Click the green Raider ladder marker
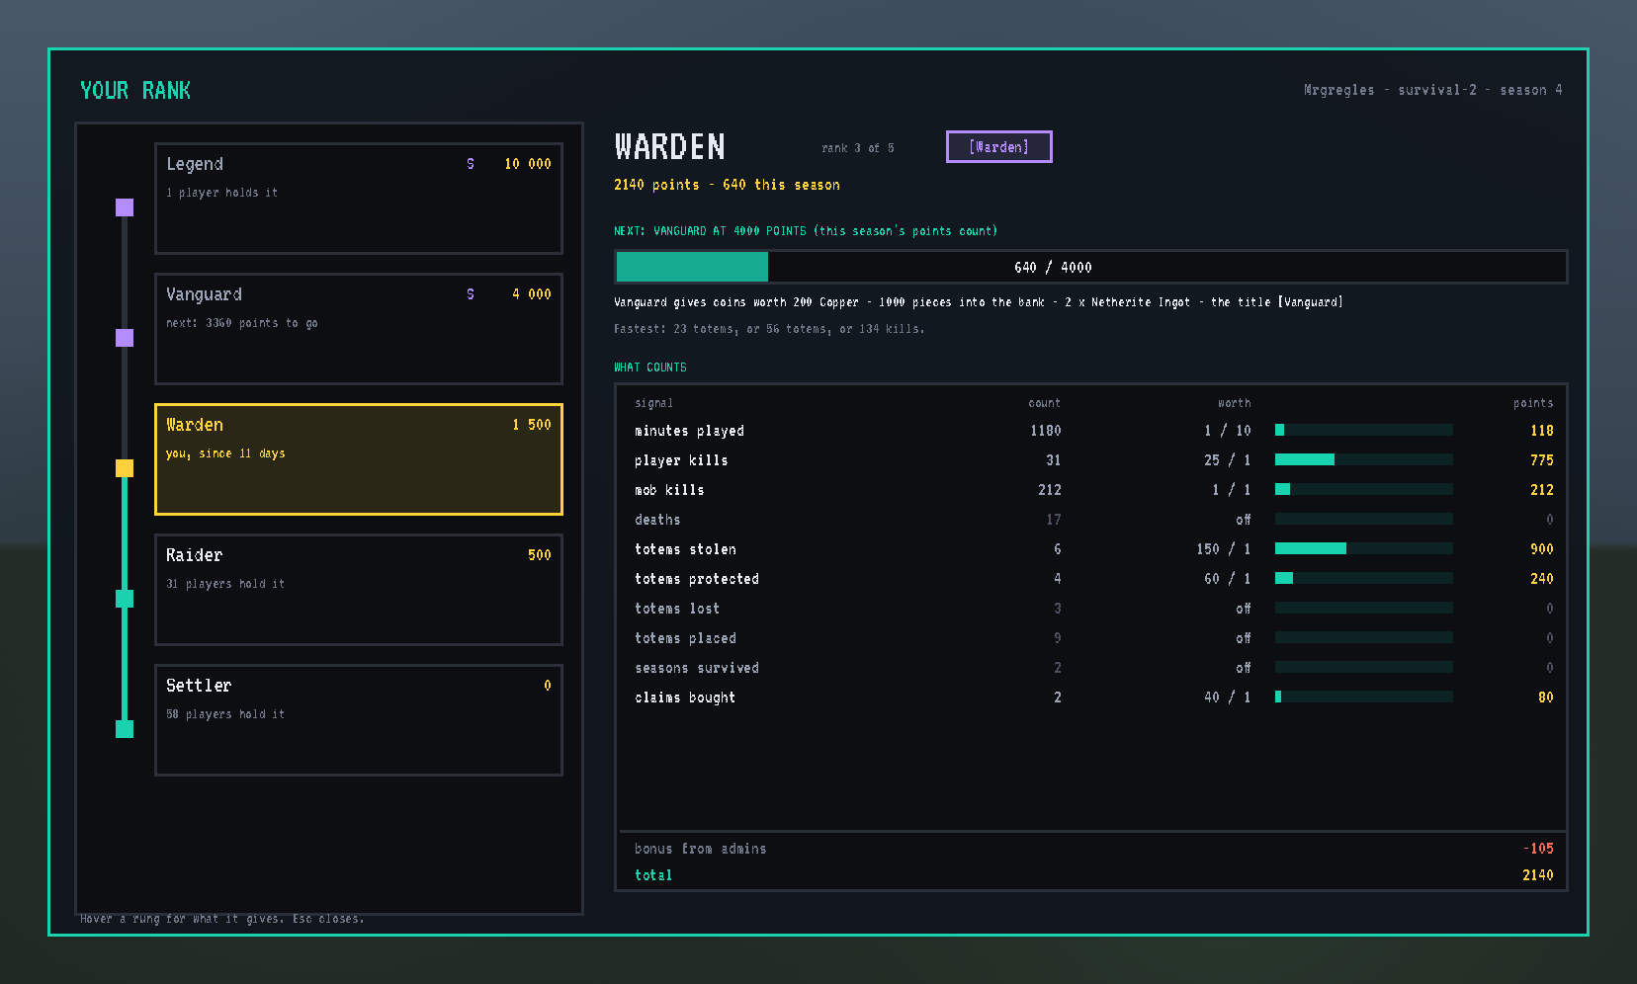The width and height of the screenshot is (1637, 984). coord(125,599)
